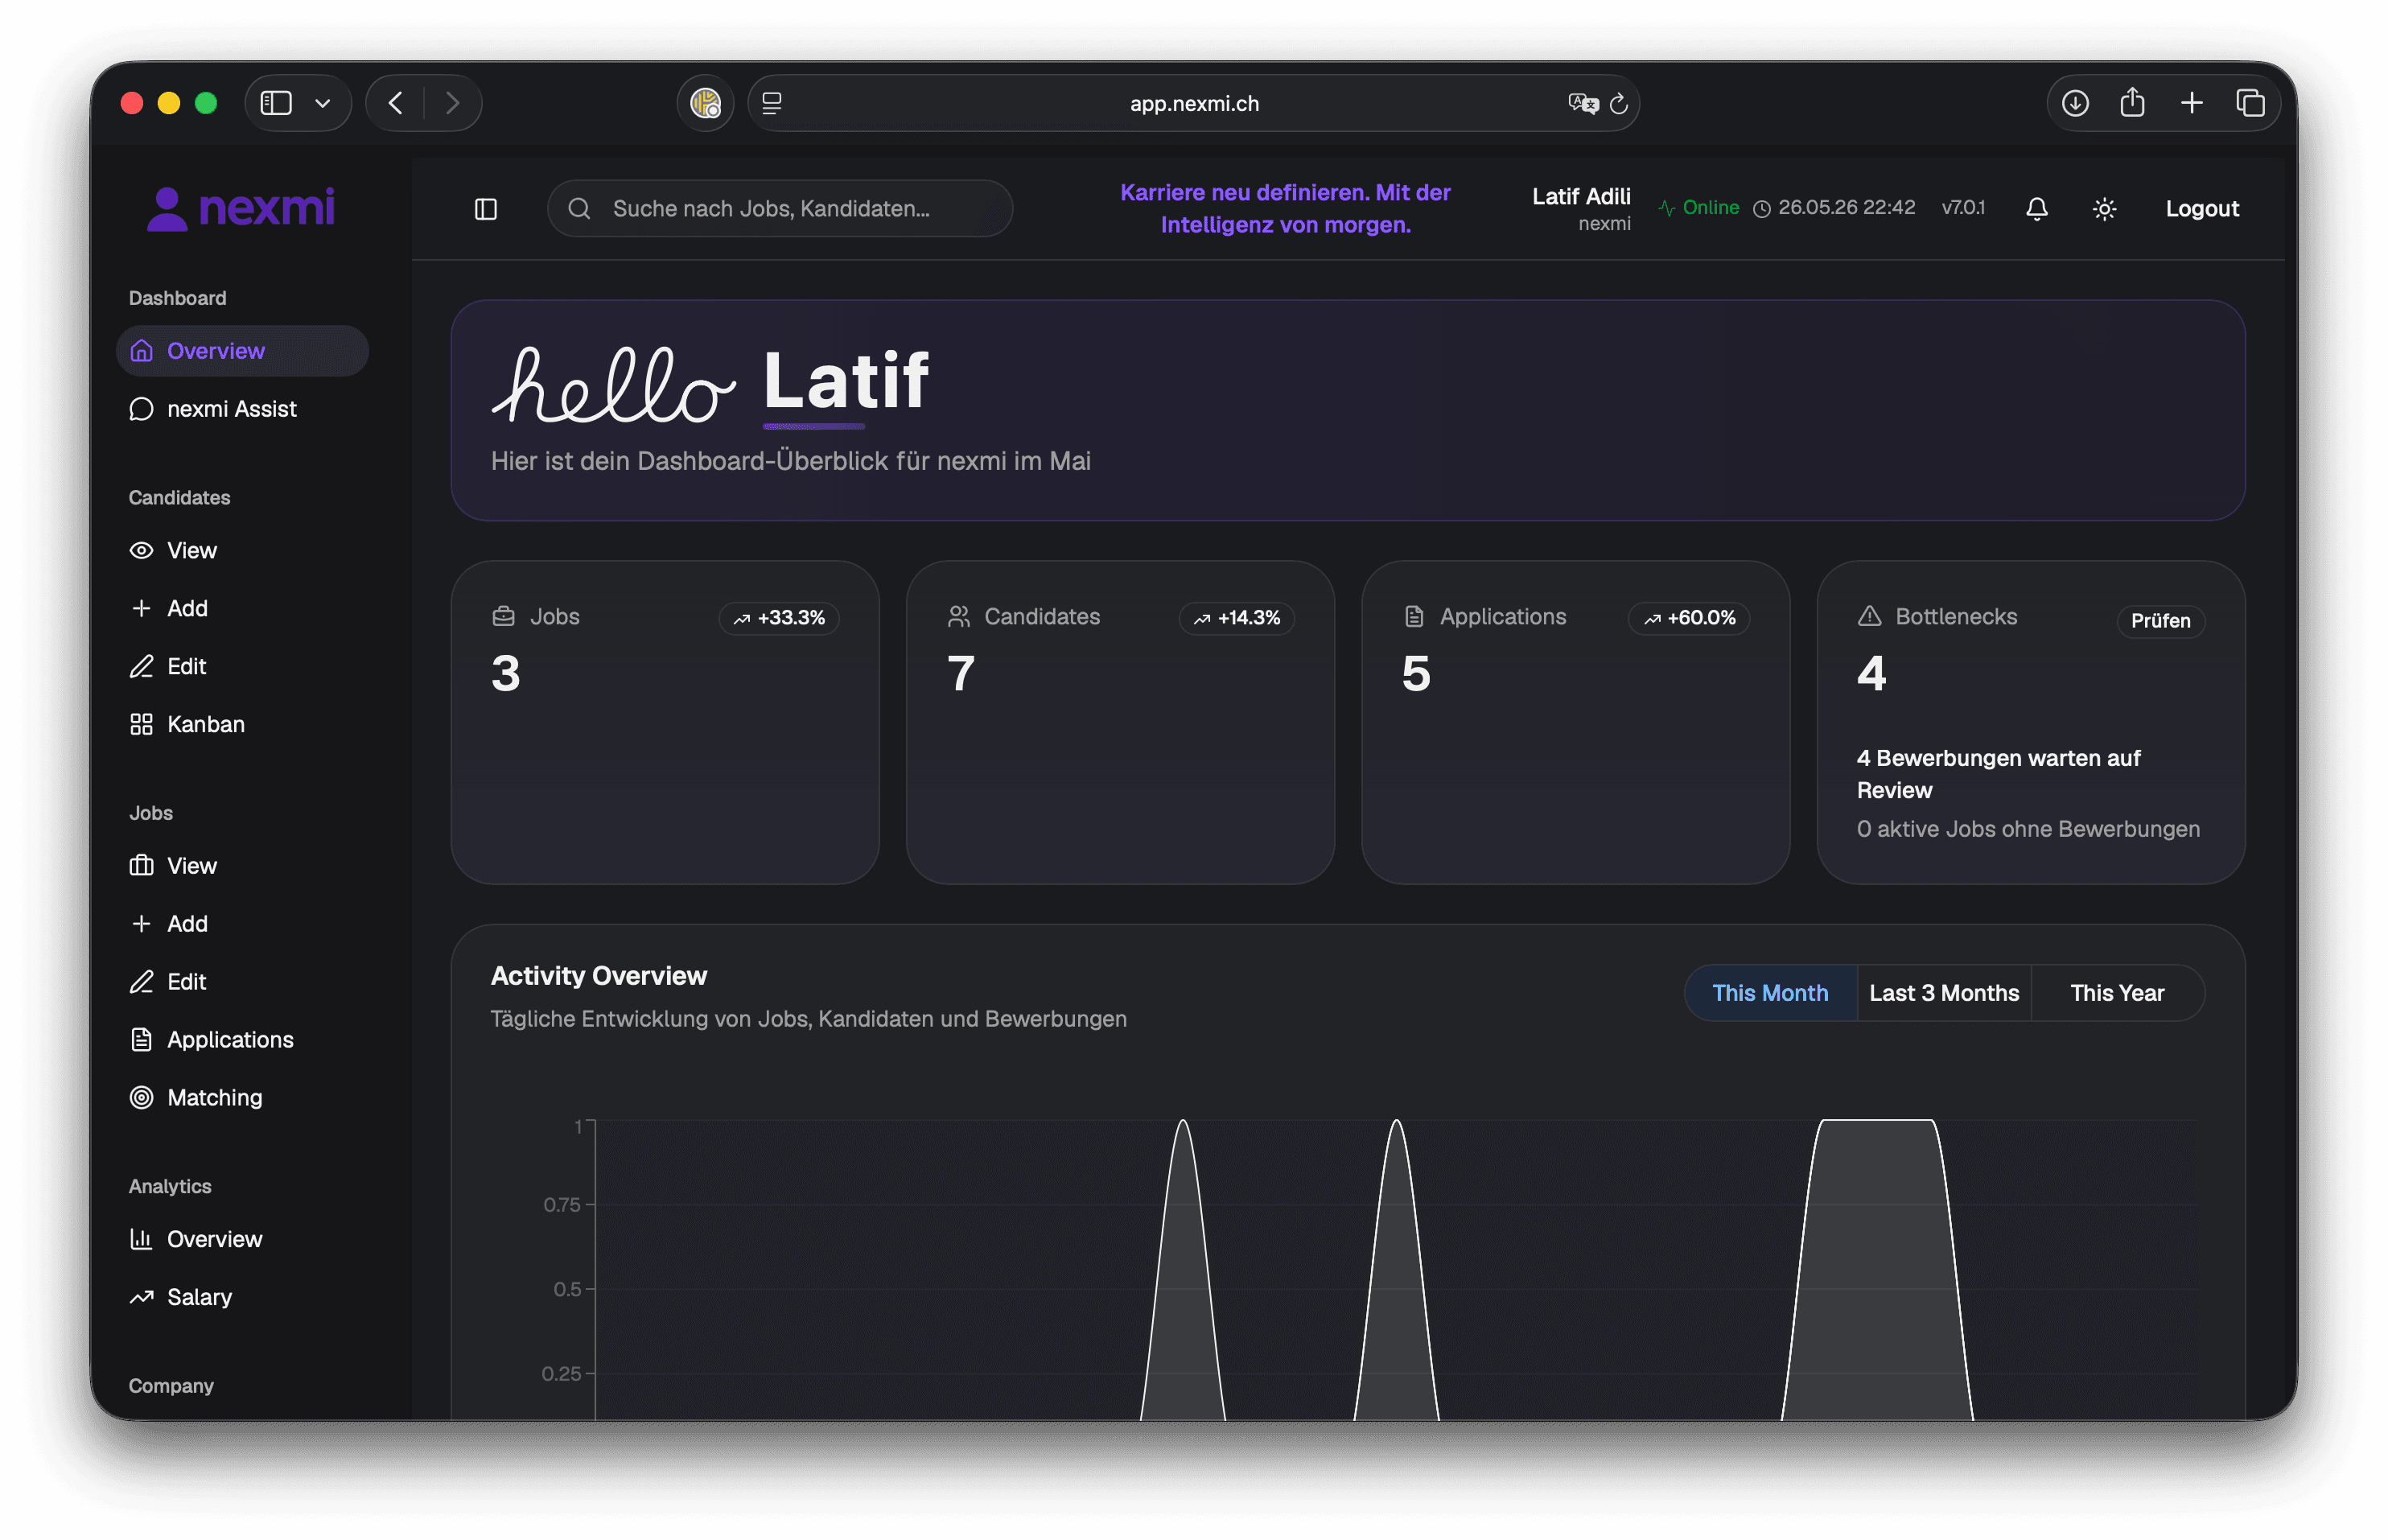Edit candidates from sidebar
Screen dimensions: 2388x1540
[x=242, y=666]
